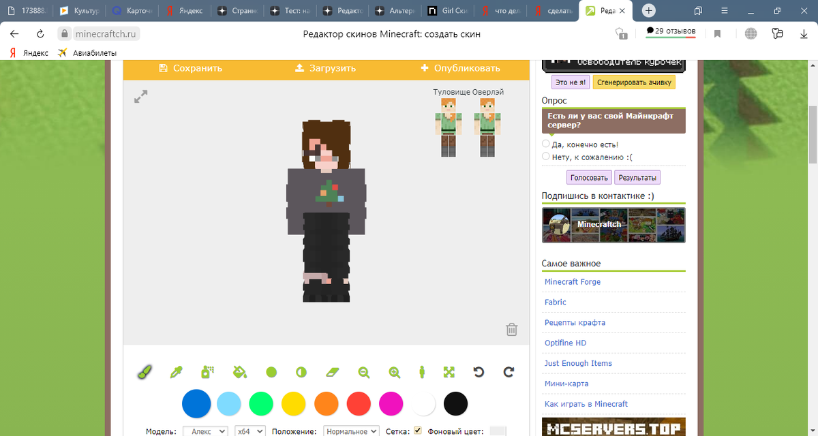818x436 pixels.
Task: Click the globe icon in the address bar
Action: click(751, 33)
